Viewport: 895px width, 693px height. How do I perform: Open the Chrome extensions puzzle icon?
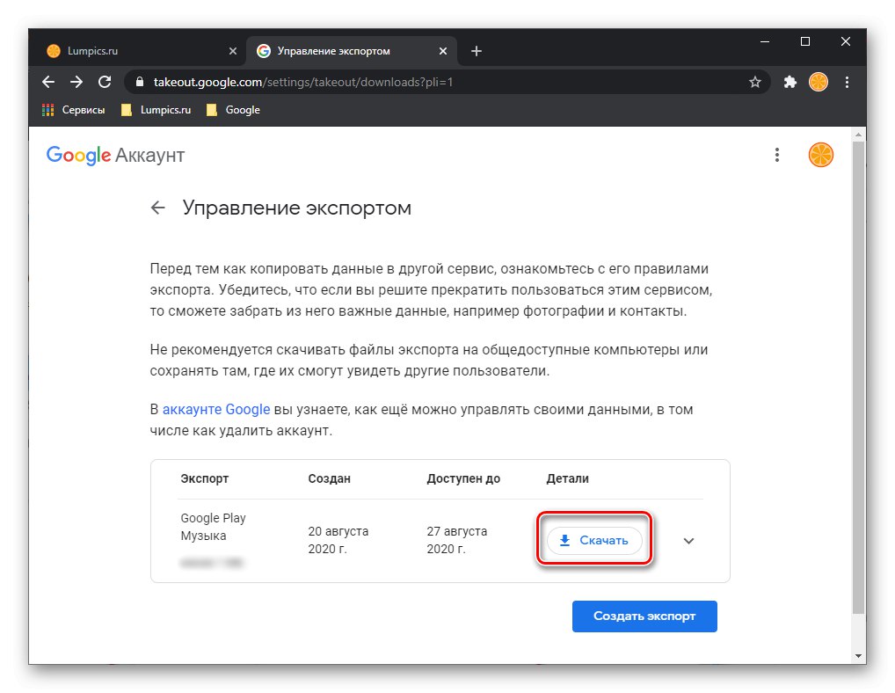click(x=790, y=82)
